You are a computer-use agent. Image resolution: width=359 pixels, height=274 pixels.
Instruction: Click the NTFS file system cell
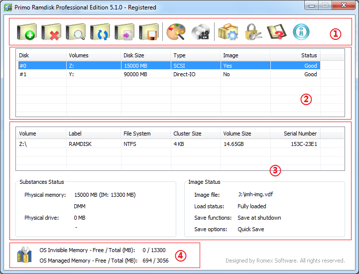[x=130, y=144]
